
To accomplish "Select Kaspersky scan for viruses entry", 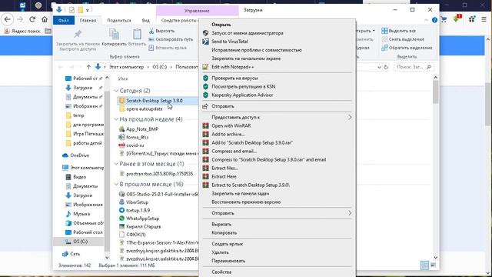I will click(234, 78).
